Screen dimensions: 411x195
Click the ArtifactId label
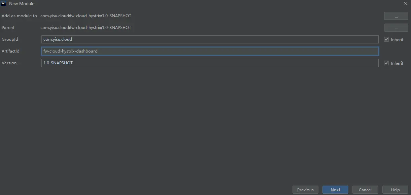pyautogui.click(x=10, y=51)
